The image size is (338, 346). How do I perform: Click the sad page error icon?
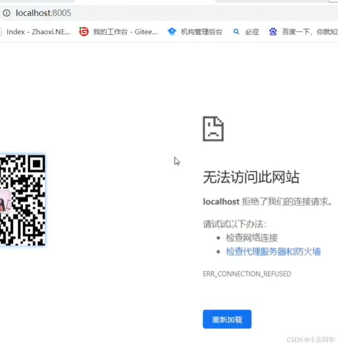[213, 129]
